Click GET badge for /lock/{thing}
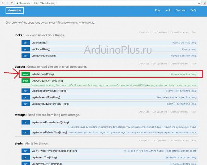 [x=26, y=43]
